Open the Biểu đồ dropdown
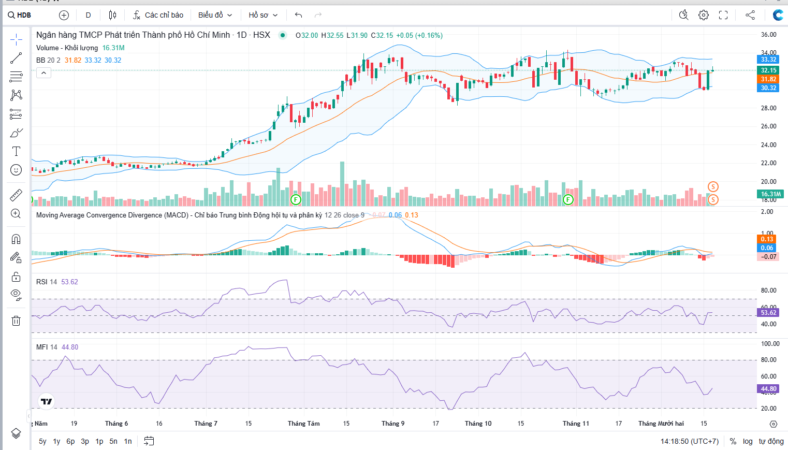The height and width of the screenshot is (450, 788). tap(215, 15)
